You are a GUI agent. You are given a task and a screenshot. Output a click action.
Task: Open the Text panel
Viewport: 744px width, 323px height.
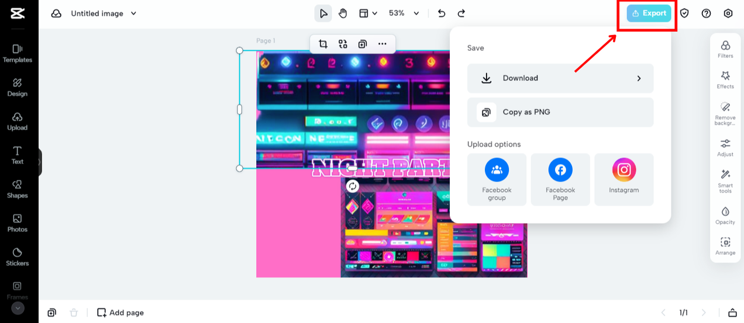(x=18, y=155)
